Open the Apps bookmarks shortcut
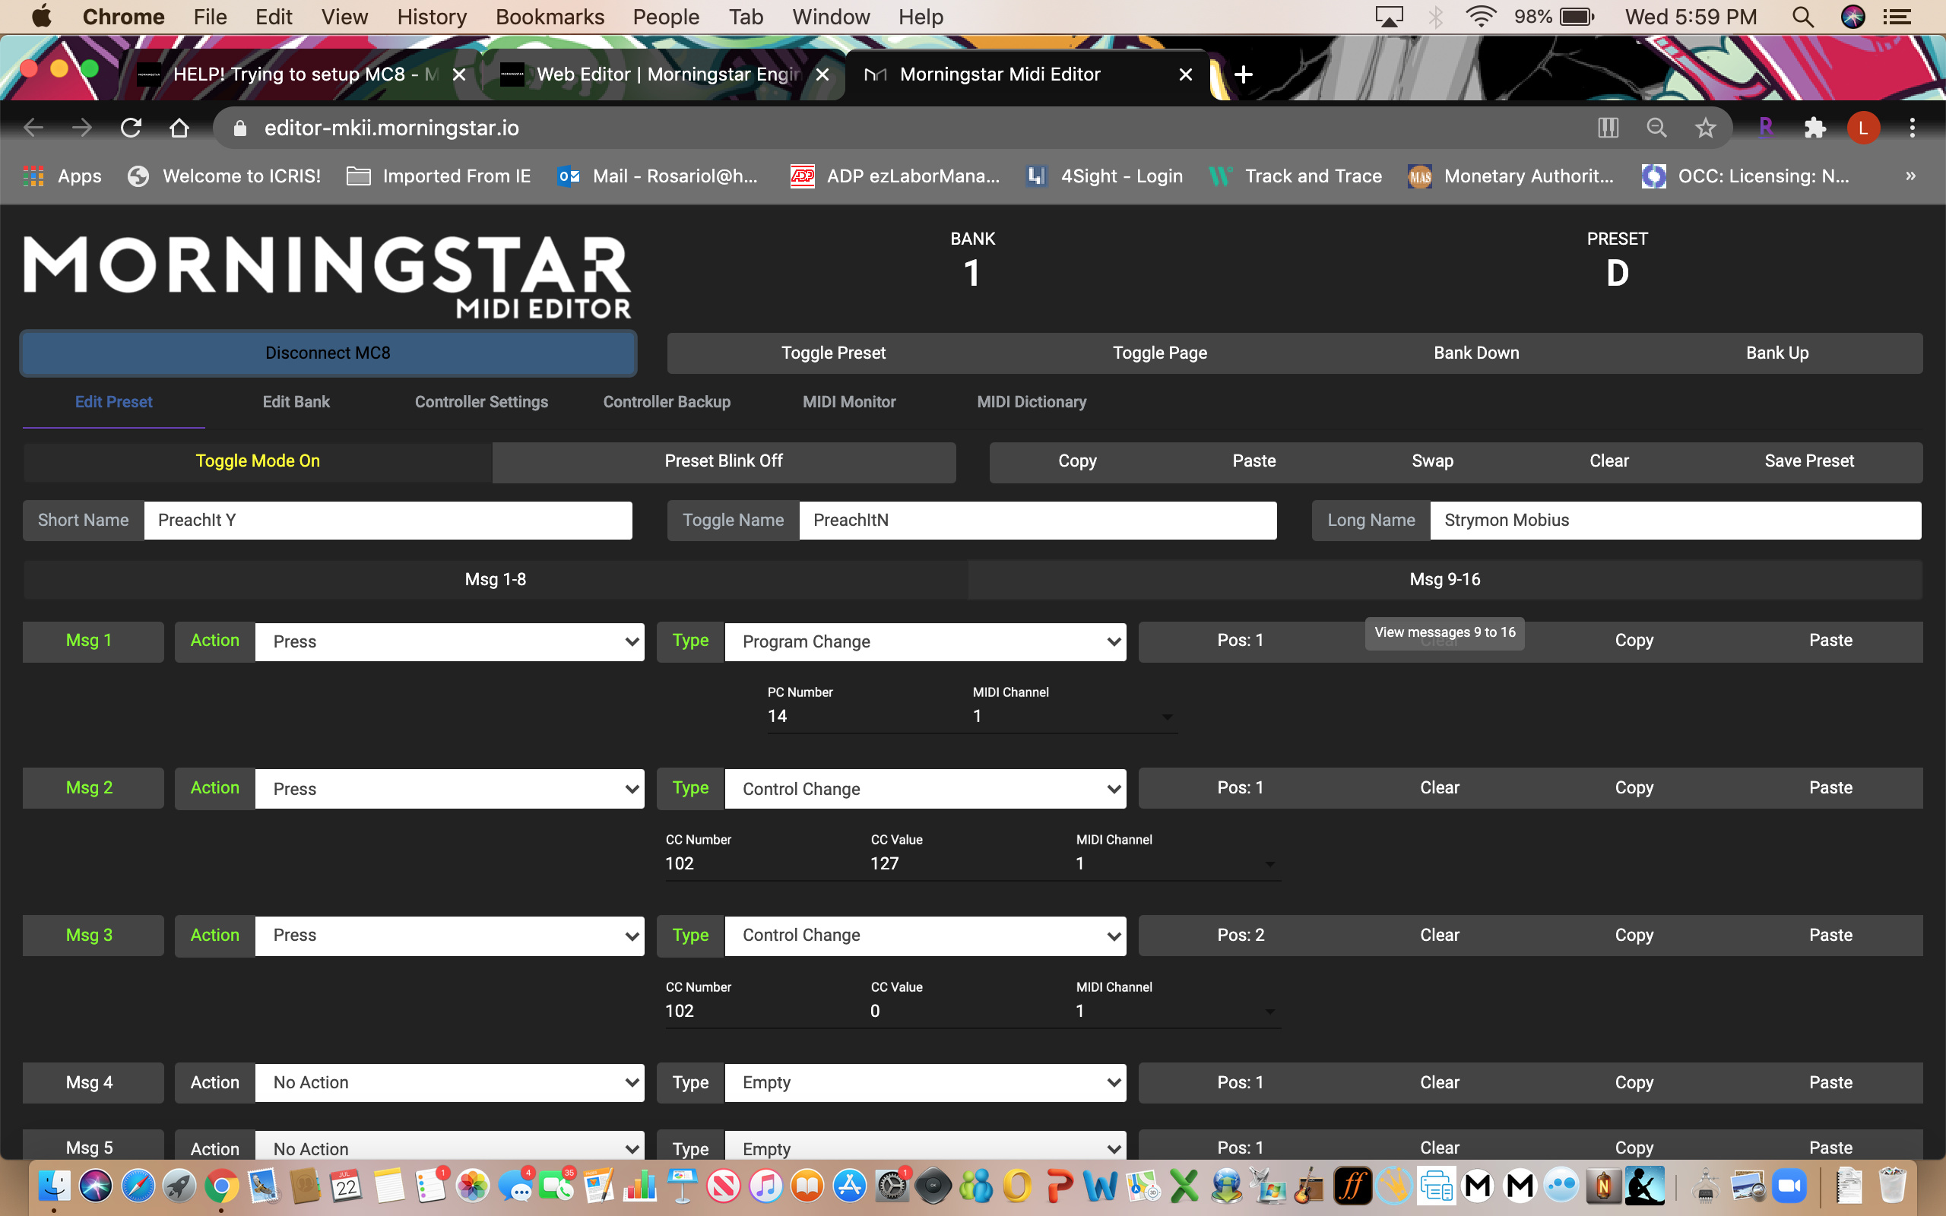Screen dimensions: 1946x1216 click(x=63, y=176)
